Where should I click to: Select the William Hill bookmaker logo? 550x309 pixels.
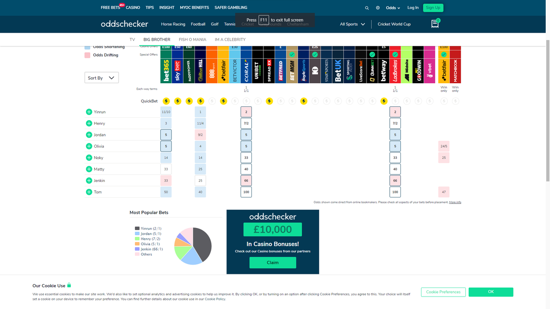[200, 71]
